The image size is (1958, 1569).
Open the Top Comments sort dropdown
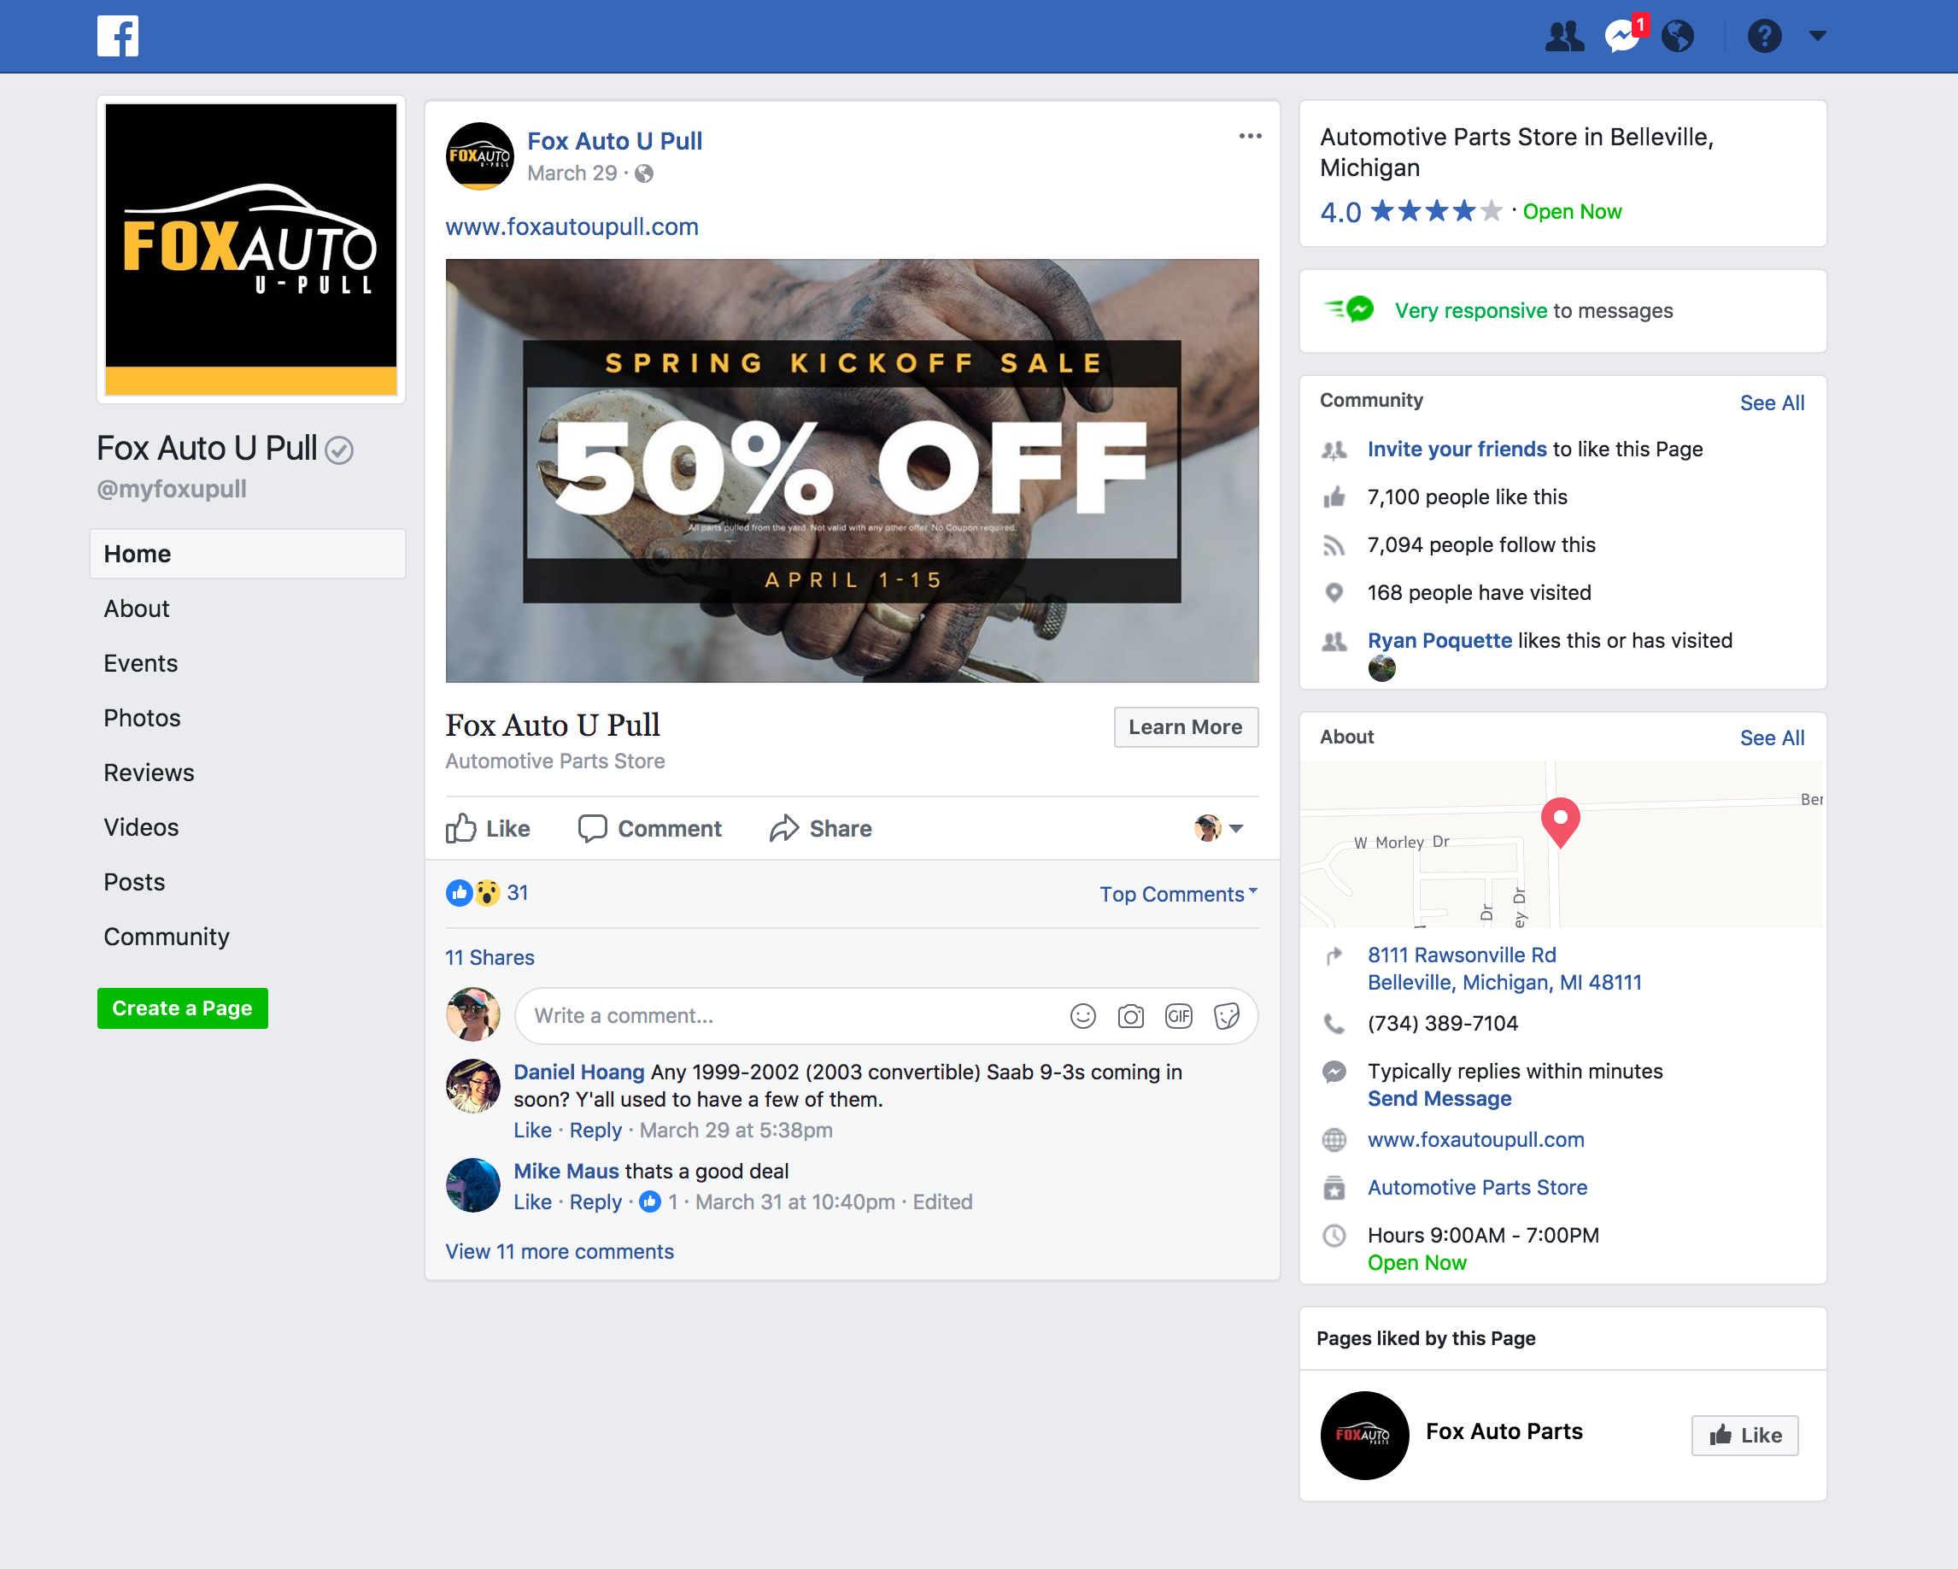click(1179, 894)
